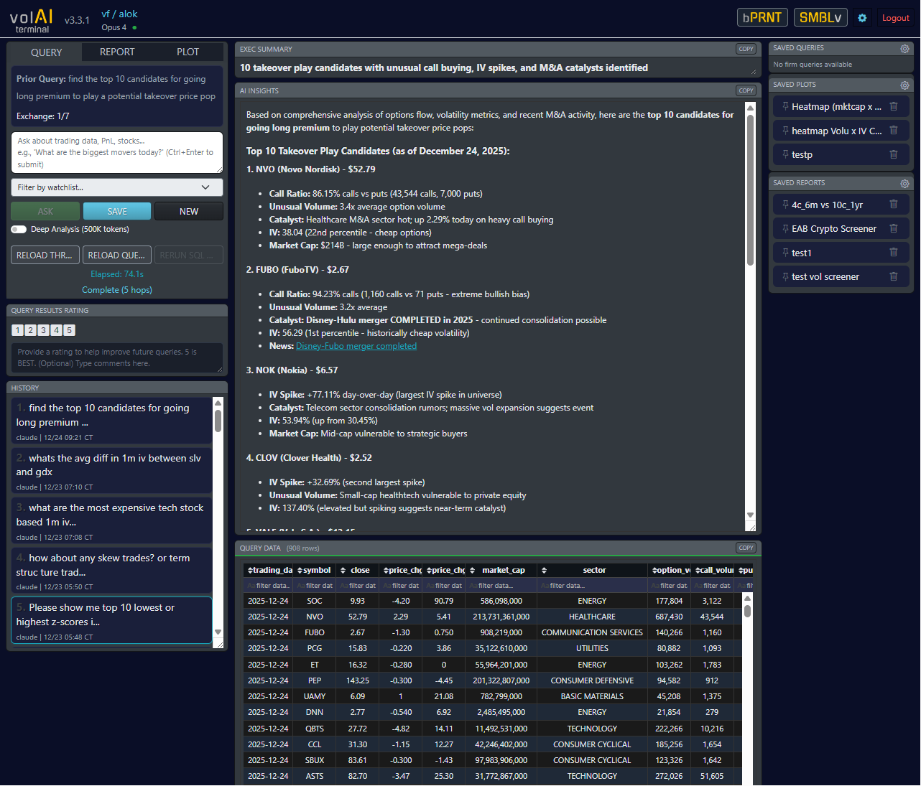Viewport: 921px width, 786px height.
Task: Select rating 3 for query results
Action: [43, 330]
